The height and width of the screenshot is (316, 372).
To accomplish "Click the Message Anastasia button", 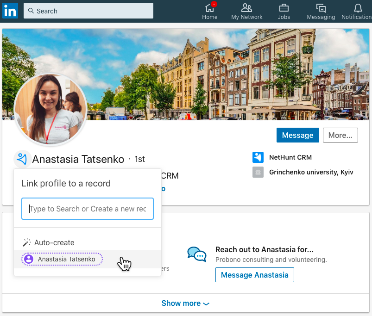I will click(x=254, y=275).
